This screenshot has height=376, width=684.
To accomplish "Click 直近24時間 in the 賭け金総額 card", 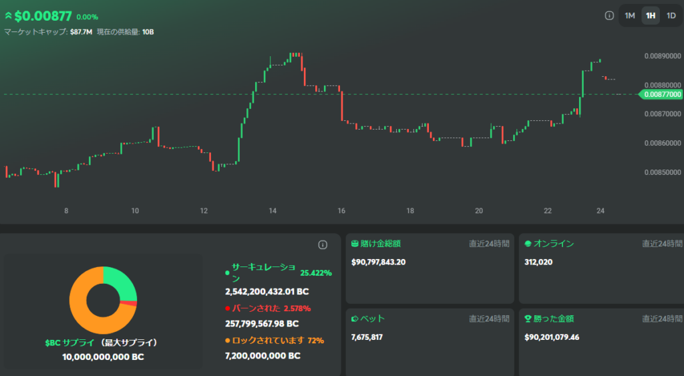I will click(x=489, y=244).
